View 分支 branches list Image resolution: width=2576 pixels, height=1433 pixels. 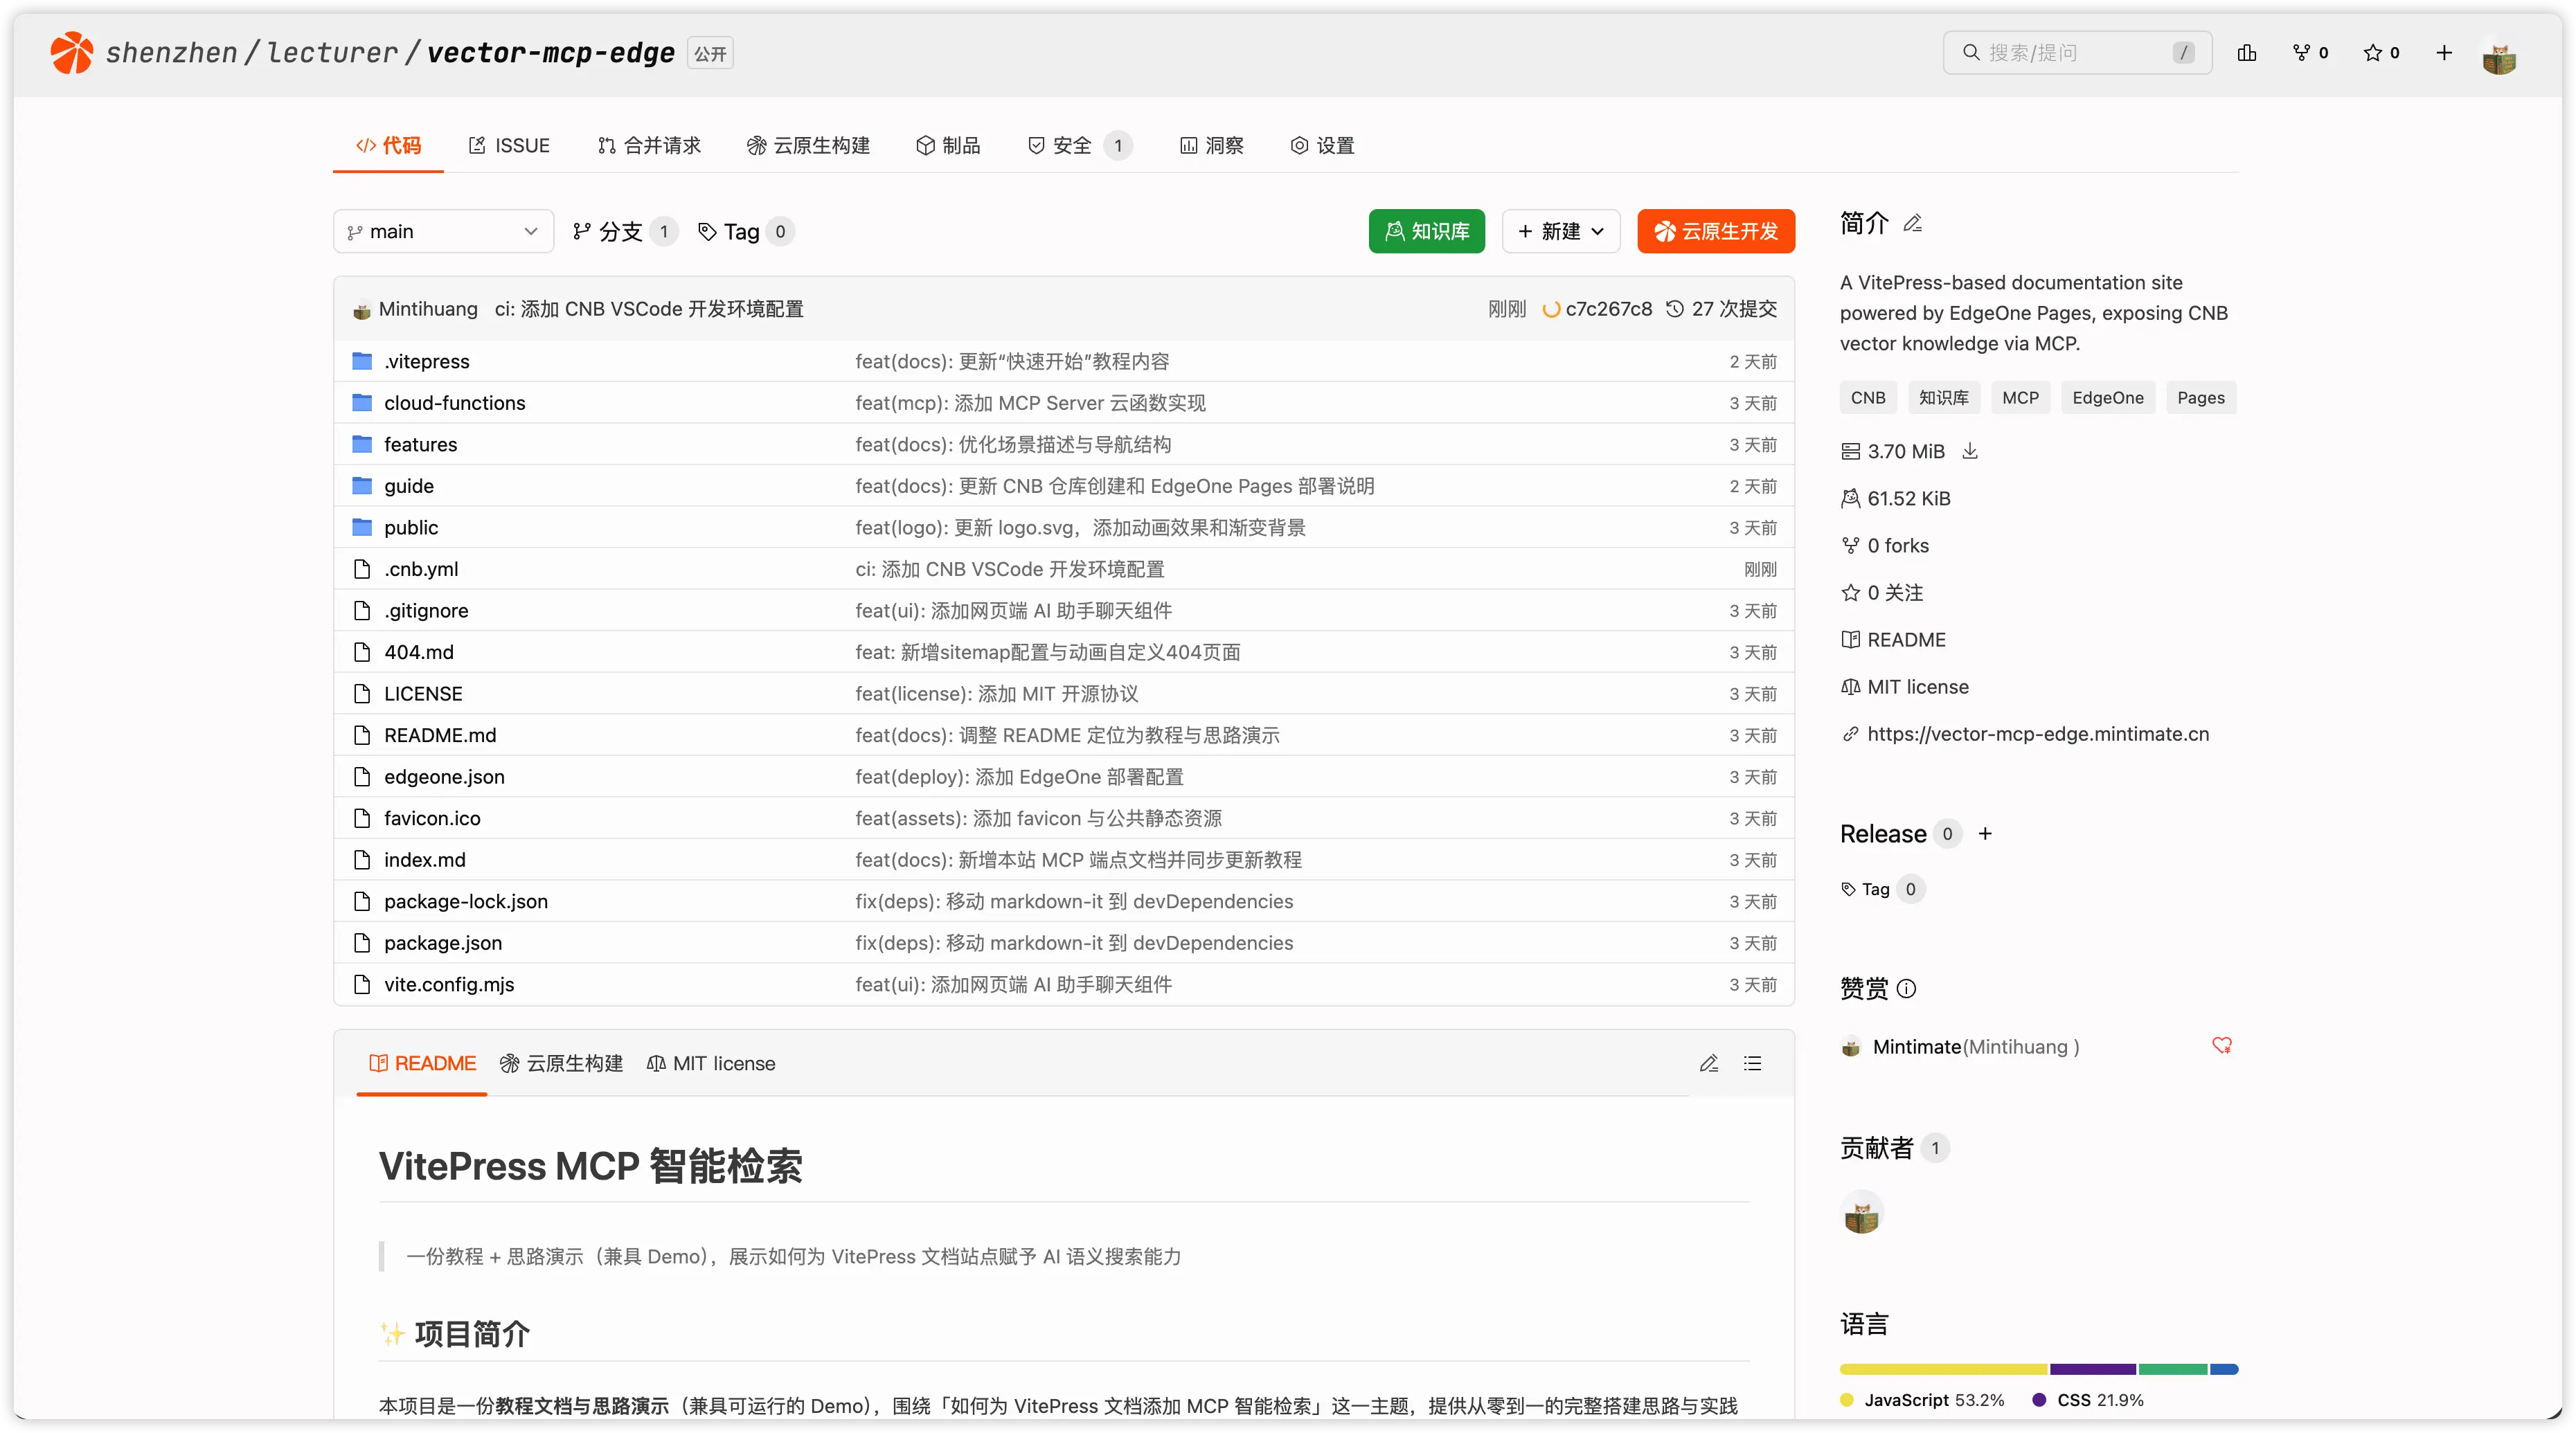(x=624, y=231)
